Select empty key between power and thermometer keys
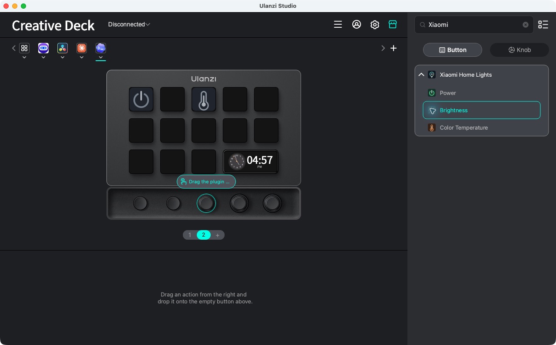This screenshot has height=345, width=556. pos(172,99)
